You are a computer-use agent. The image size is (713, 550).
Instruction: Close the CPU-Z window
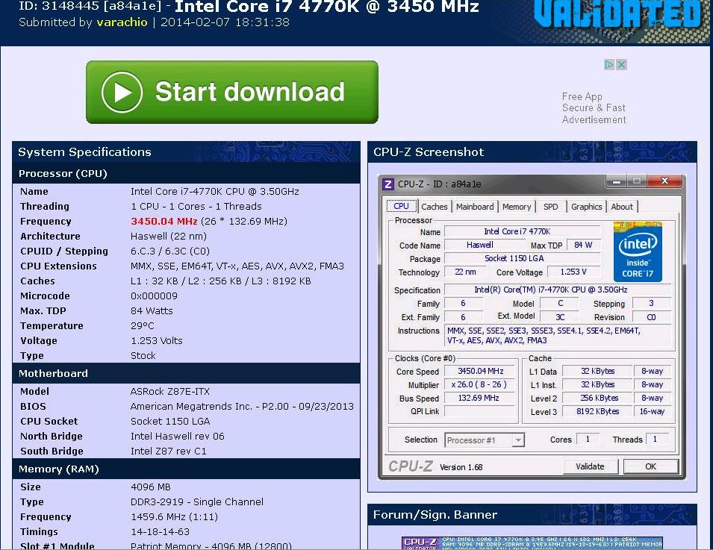click(x=664, y=181)
